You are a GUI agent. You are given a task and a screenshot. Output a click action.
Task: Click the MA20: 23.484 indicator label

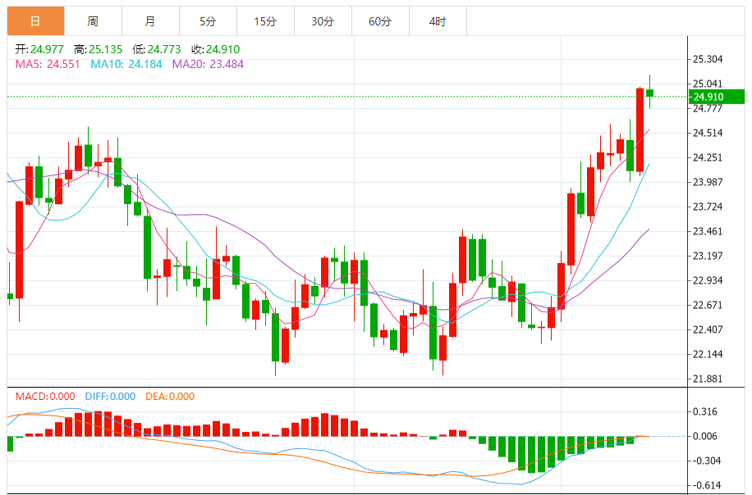point(209,64)
